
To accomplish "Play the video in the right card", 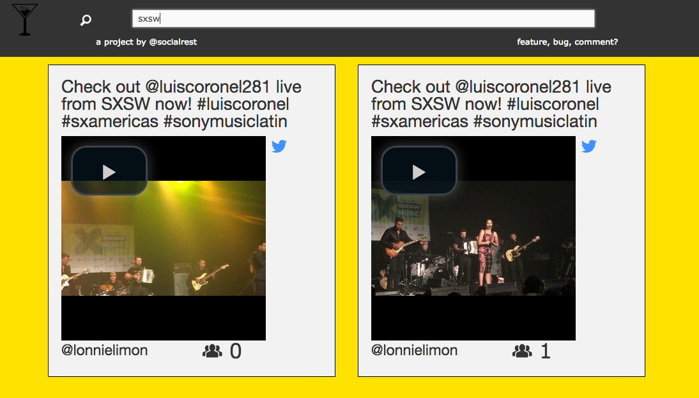I will 419,171.
